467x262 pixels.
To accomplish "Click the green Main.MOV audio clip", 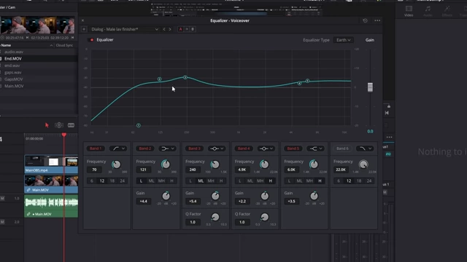I will (x=51, y=206).
